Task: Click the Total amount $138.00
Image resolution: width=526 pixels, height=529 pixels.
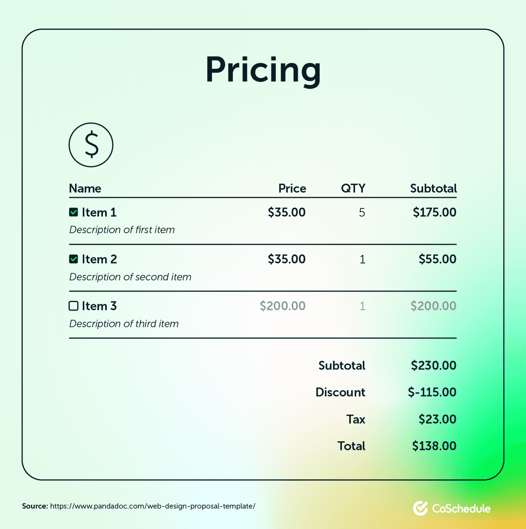Action: 434,446
